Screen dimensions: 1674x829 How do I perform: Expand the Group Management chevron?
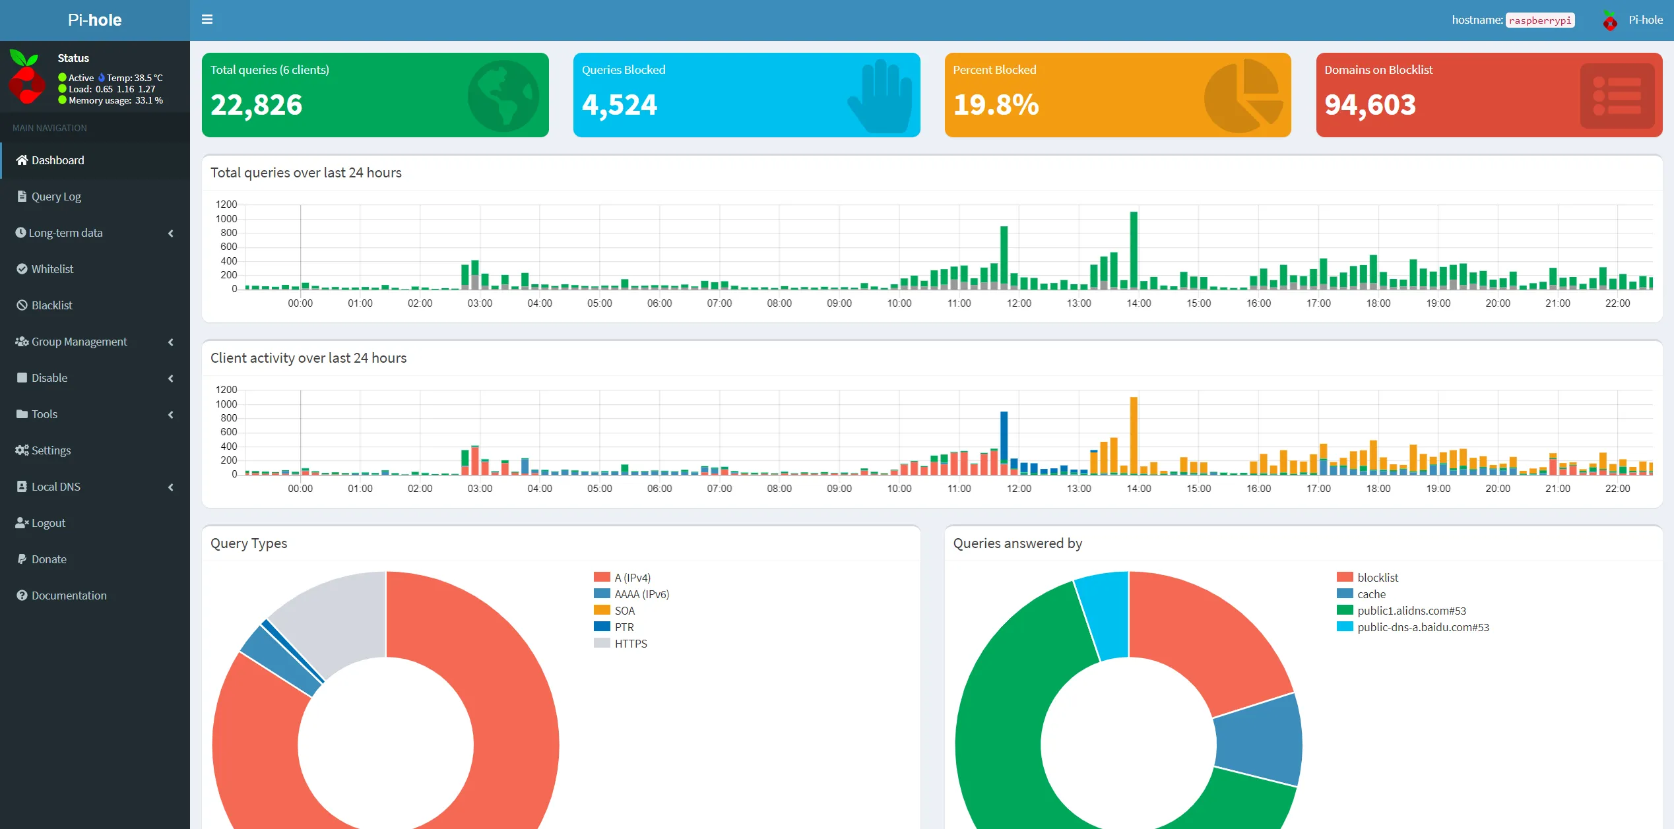point(171,342)
